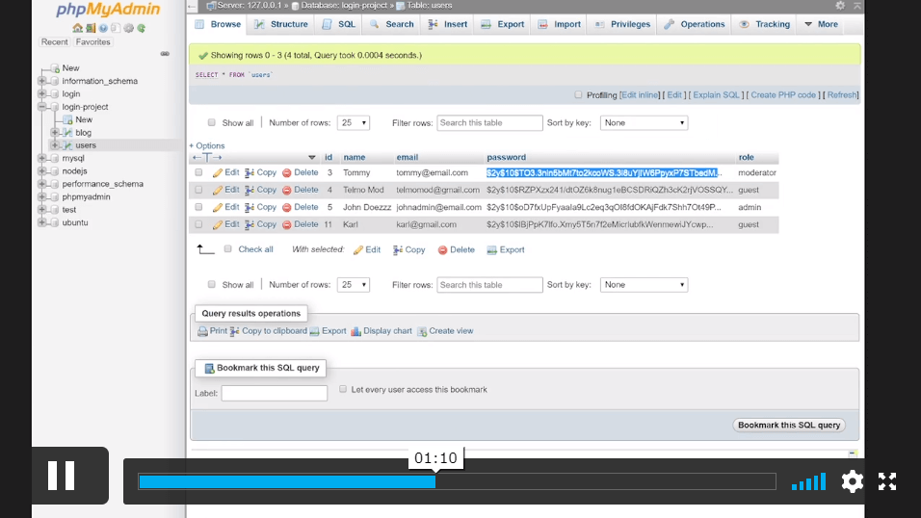Screen dimensions: 921x518
Task: Expand the mysql database node
Action: pyautogui.click(x=41, y=158)
